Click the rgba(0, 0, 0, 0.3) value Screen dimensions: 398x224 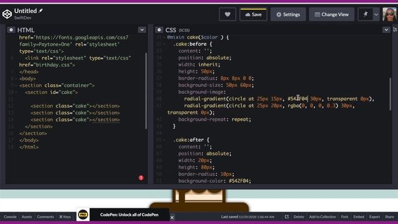(313, 106)
